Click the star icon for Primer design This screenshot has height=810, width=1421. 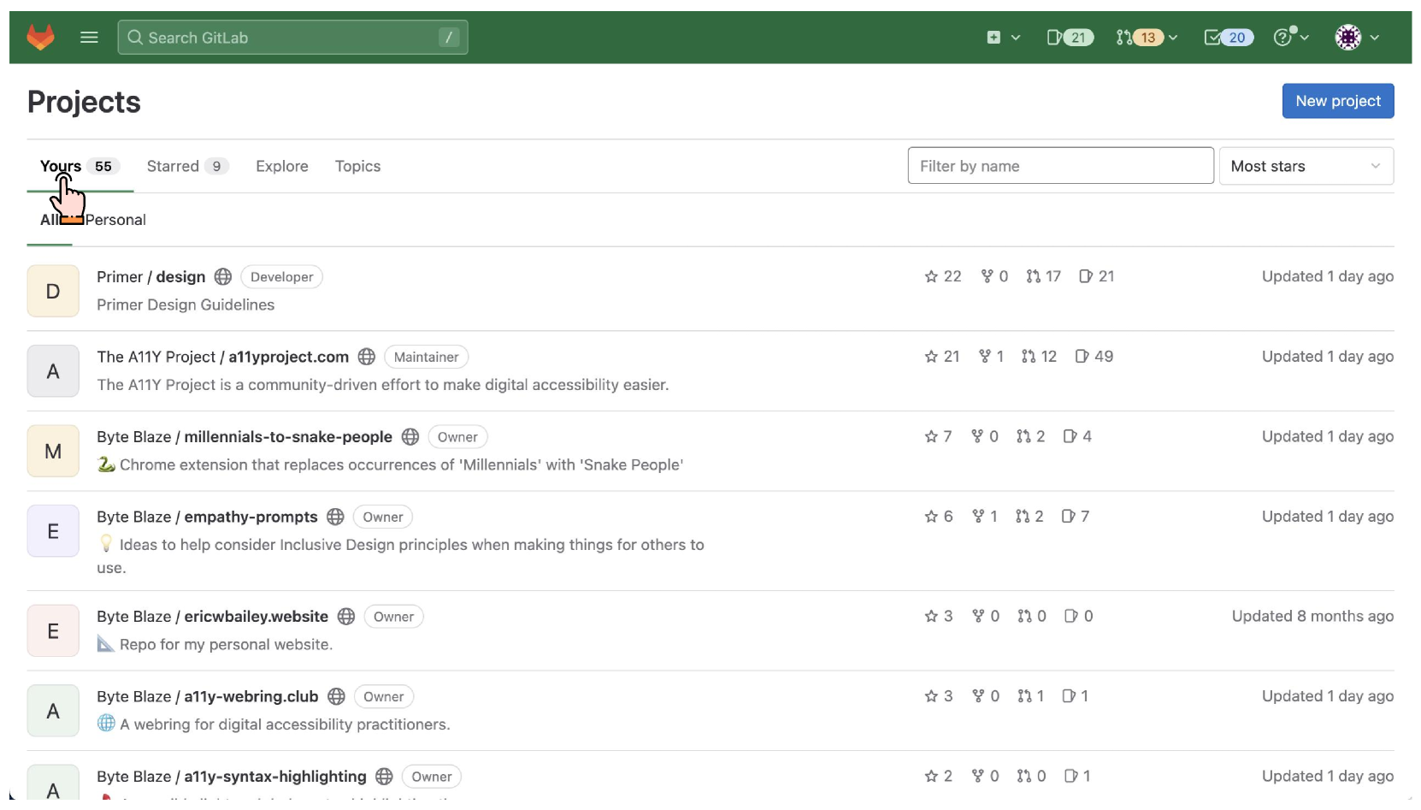coord(931,276)
